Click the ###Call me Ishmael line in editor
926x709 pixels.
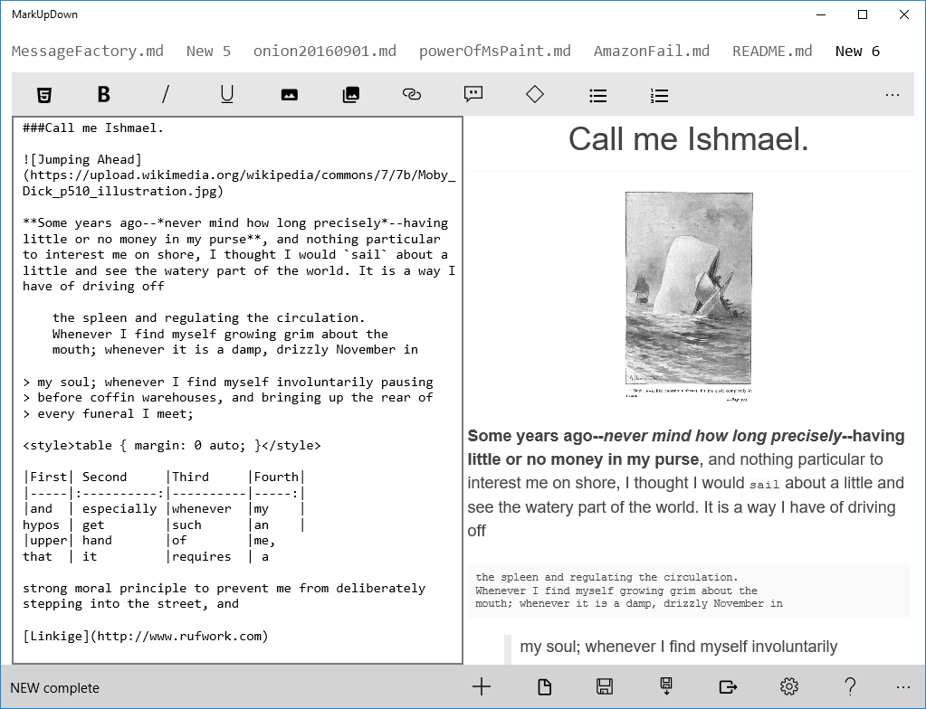(x=92, y=128)
